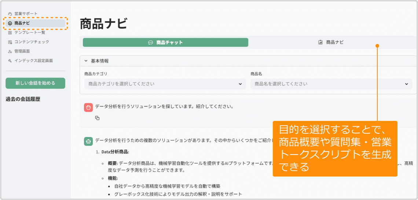Image resolution: width=418 pixels, height=200 pixels.
Task: Click the 商品カテゴリ dropdown arrow
Action: click(240, 84)
